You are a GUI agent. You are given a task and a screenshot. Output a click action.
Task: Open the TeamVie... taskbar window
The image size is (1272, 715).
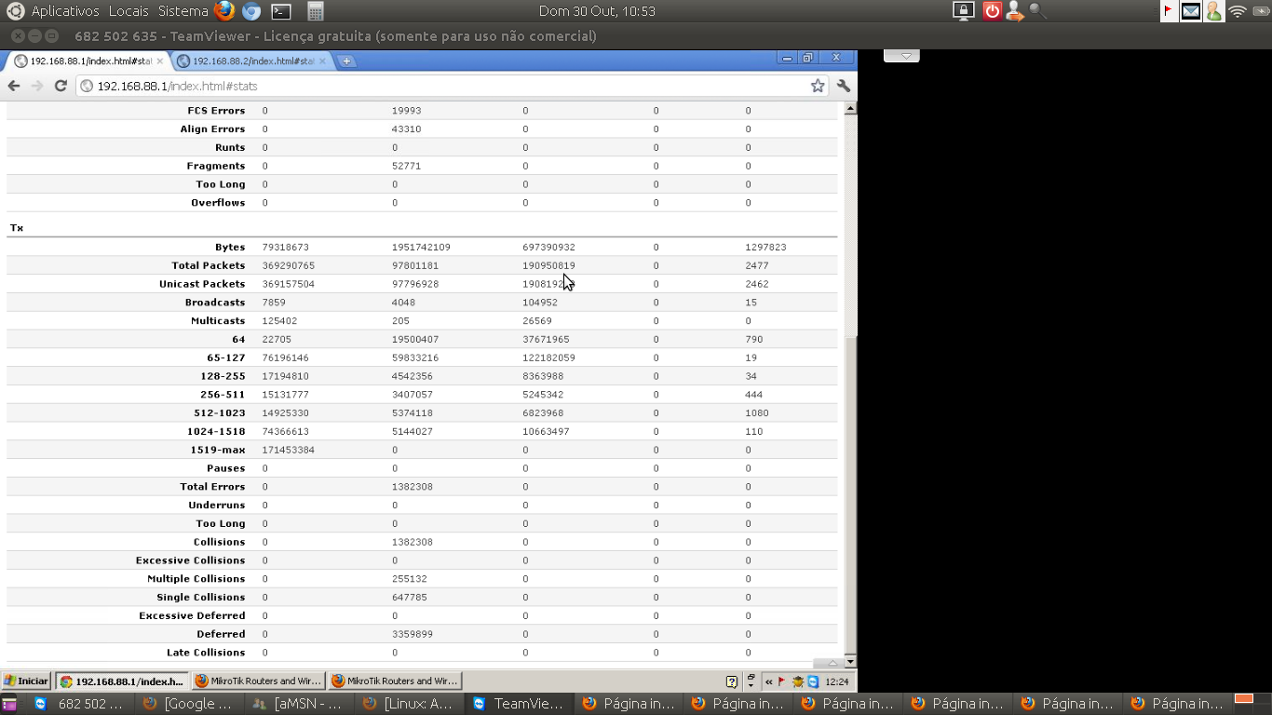point(518,704)
